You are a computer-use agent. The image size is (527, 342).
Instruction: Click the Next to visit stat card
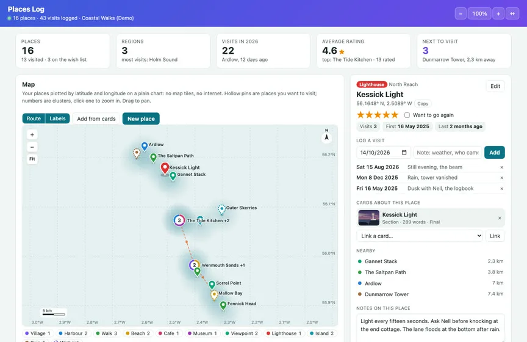click(x=464, y=51)
